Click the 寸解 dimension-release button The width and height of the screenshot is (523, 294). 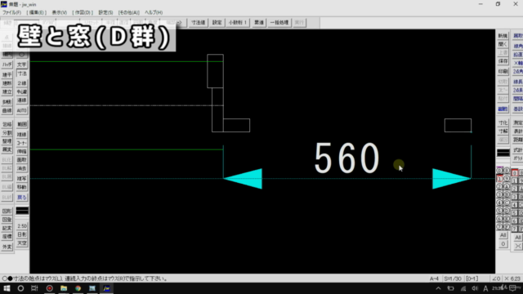pos(503,131)
